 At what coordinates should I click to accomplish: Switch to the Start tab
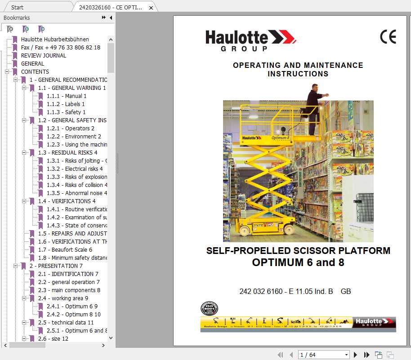point(17,7)
